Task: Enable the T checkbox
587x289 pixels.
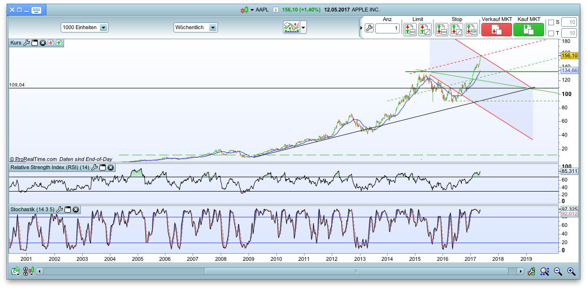Action: point(551,33)
